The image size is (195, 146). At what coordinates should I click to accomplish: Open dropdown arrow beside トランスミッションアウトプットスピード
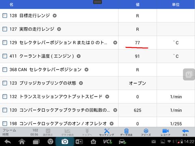click(x=107, y=97)
